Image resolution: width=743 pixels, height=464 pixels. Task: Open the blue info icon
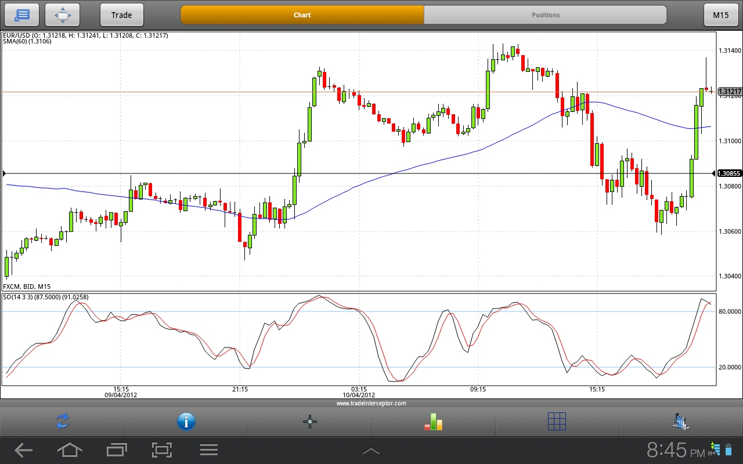pos(186,422)
